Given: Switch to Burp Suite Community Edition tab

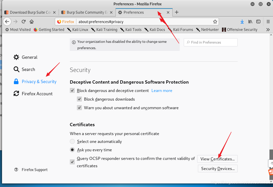Looking at the screenshot, I should click(x=87, y=12).
